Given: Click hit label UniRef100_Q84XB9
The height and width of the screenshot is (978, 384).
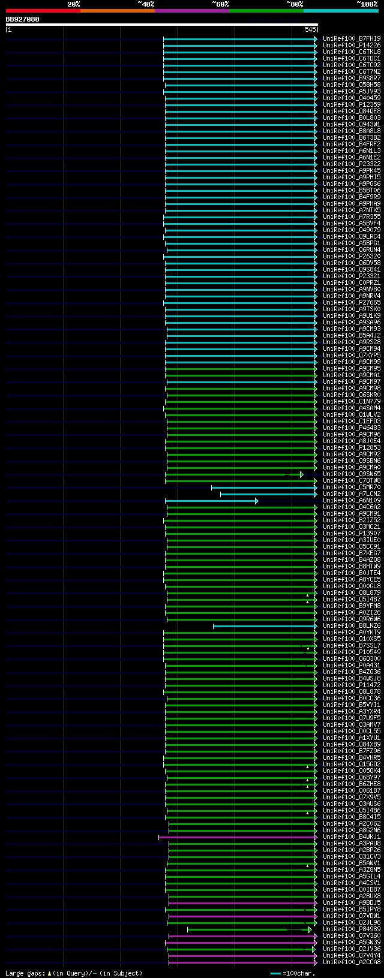Looking at the screenshot, I should 352,744.
